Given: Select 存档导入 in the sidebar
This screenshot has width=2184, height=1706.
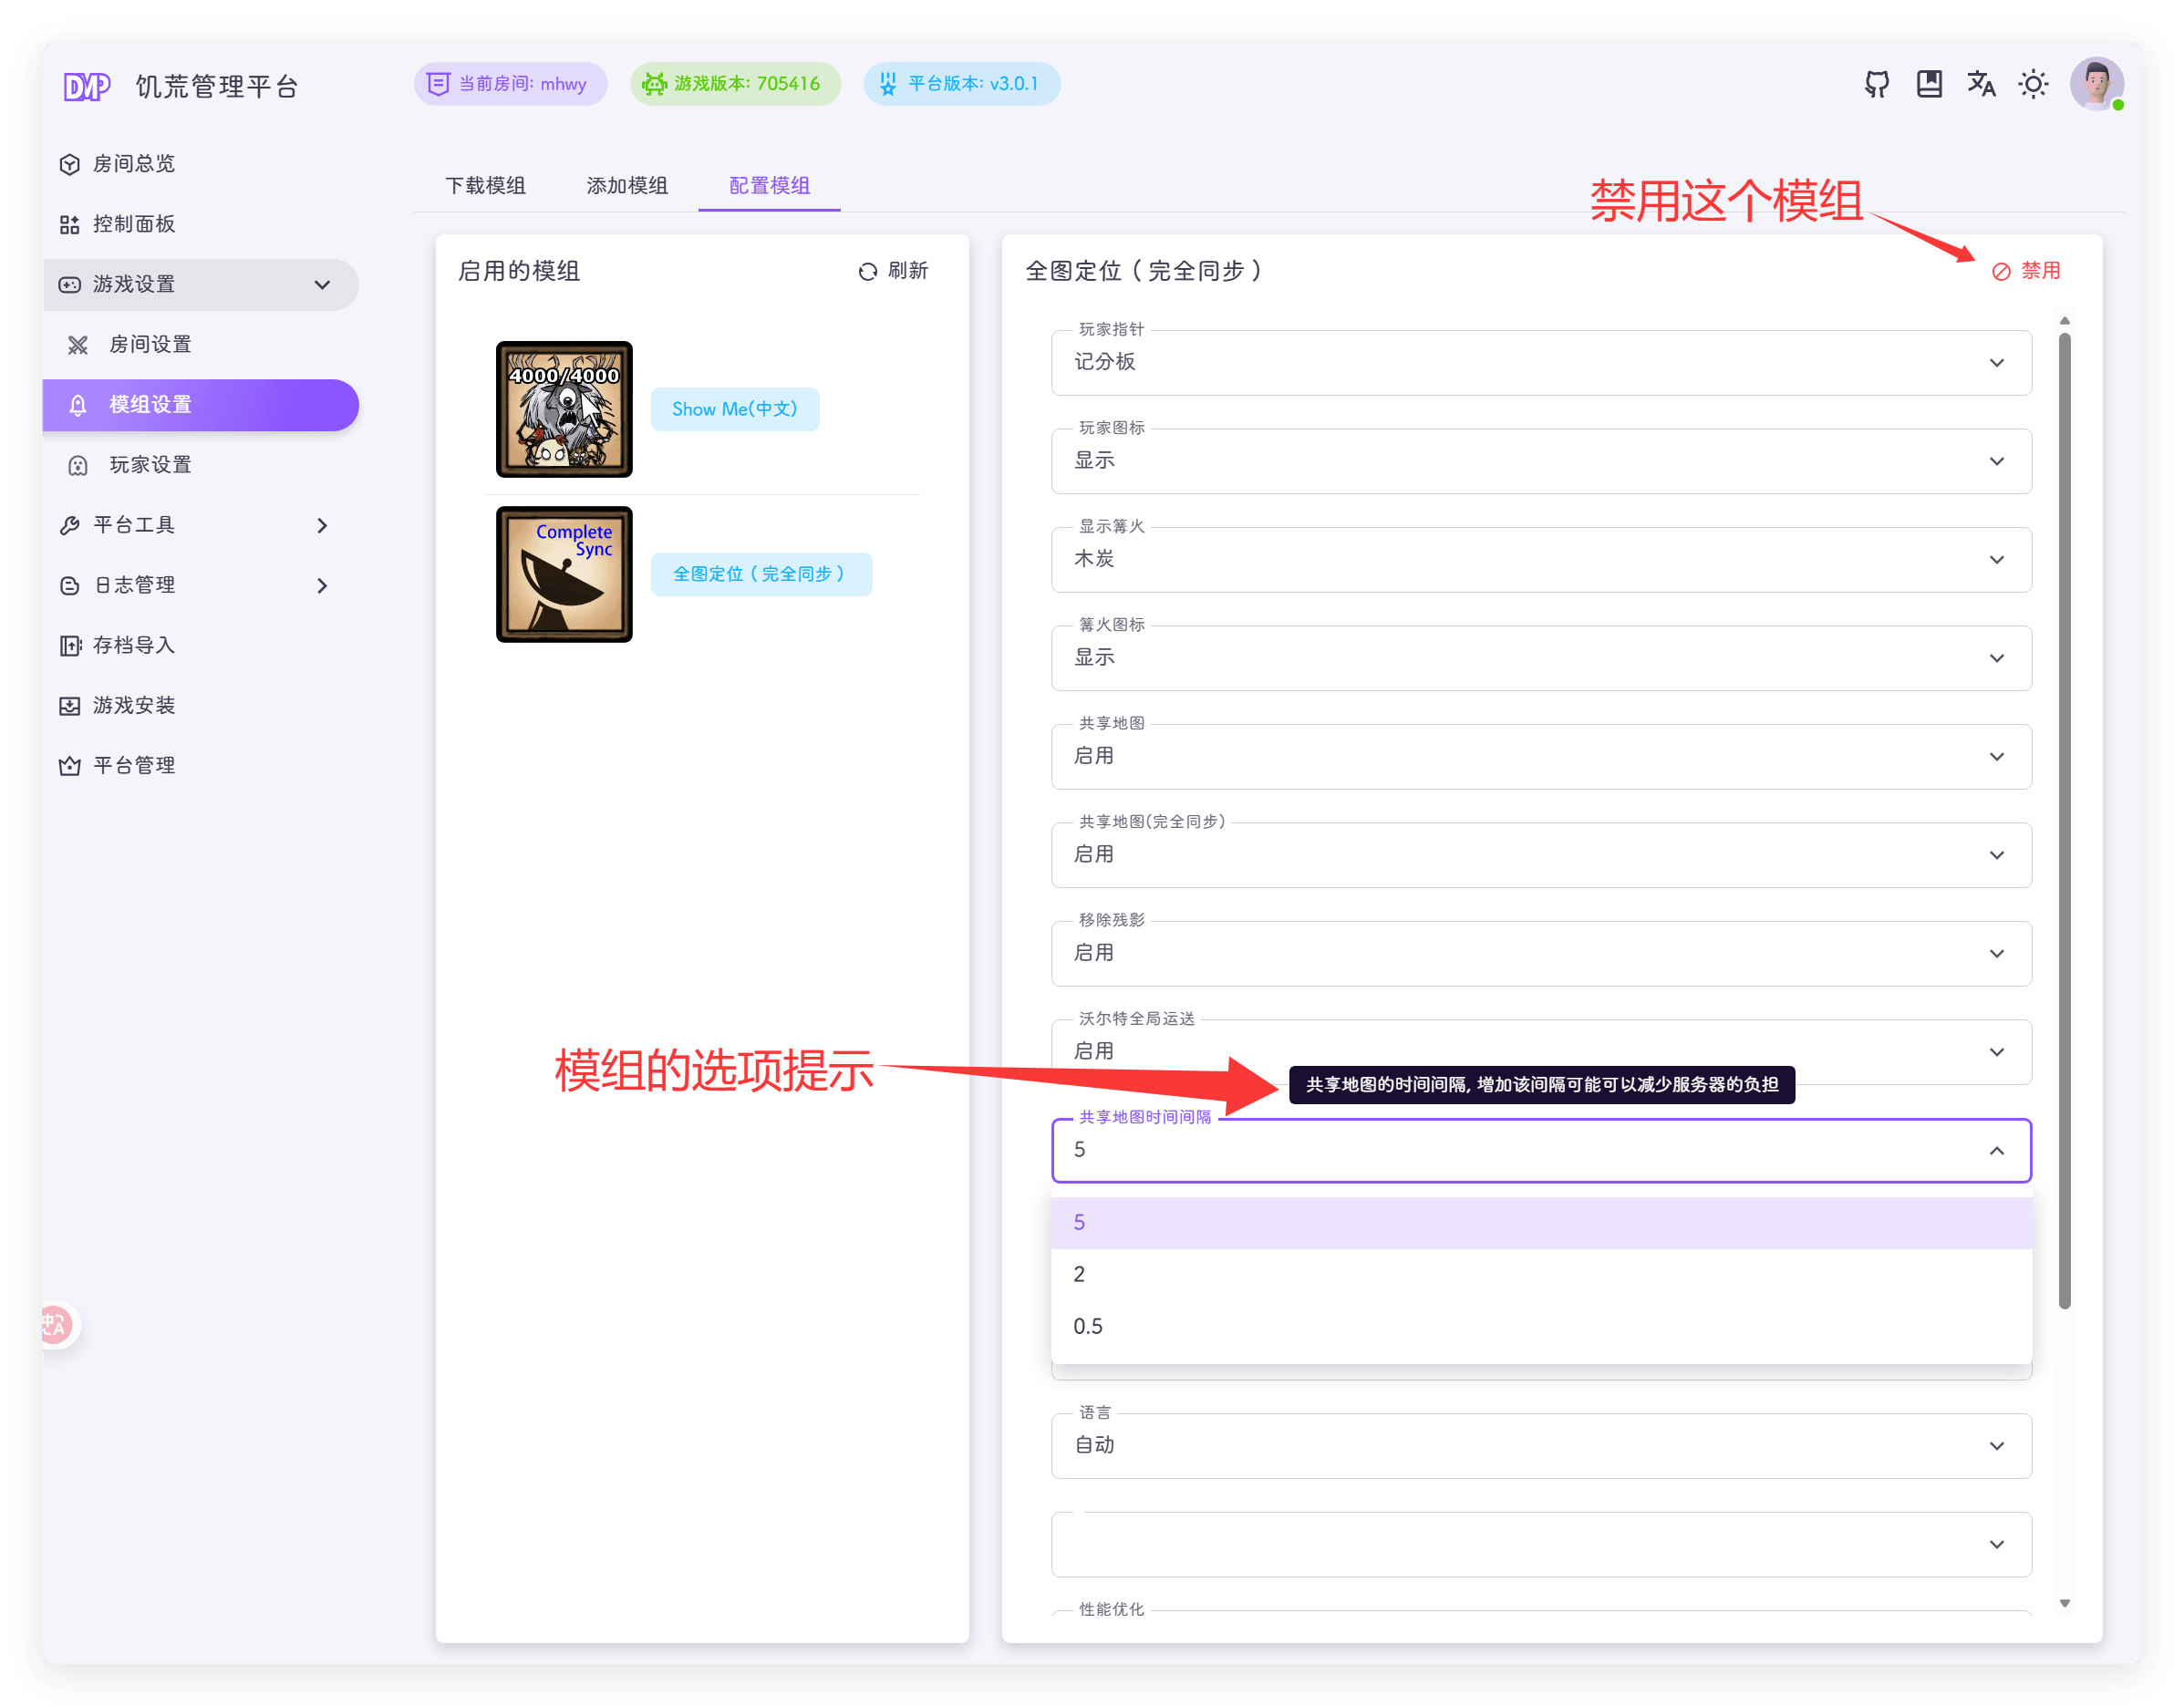Looking at the screenshot, I should click(x=137, y=645).
